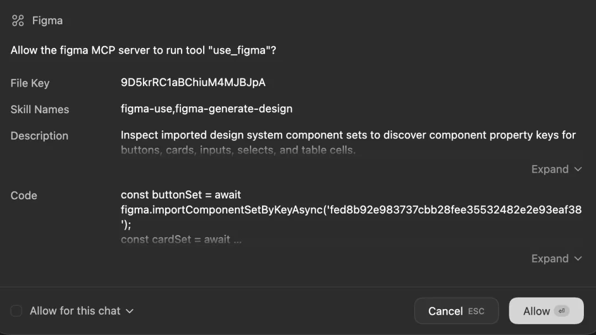Click the 'Figma' title text
Screen dimensions: 596x335
point(47,21)
